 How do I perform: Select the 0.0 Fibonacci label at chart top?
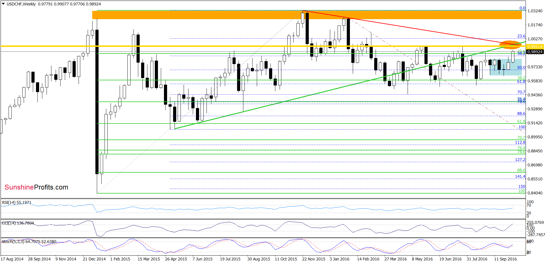tap(522, 8)
